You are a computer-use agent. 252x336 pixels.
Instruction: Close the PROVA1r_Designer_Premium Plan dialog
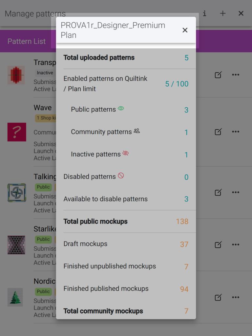[185, 30]
